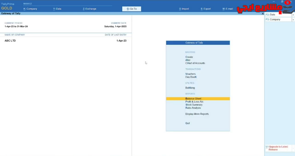Click the TallyPrime GOLD logo

[8, 6]
